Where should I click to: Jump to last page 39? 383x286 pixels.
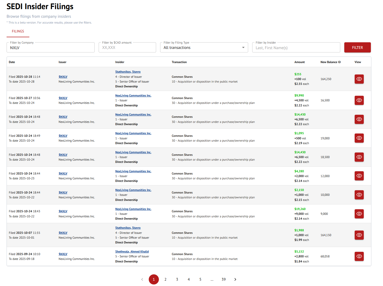click(x=224, y=279)
